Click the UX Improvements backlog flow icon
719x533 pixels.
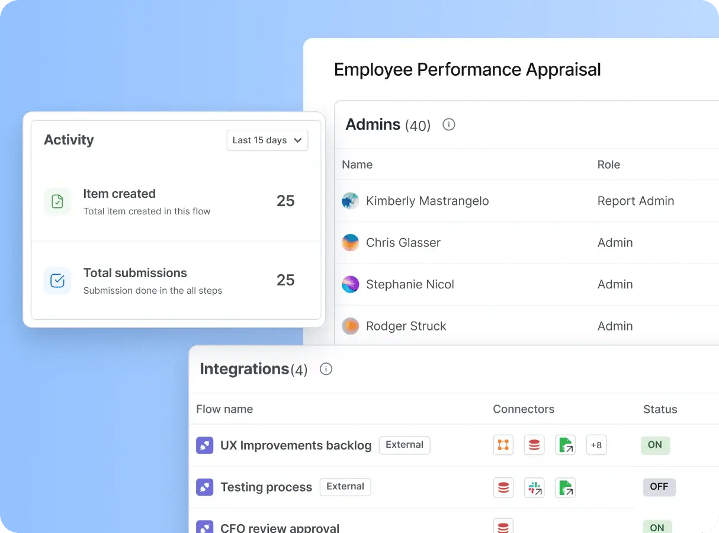click(204, 445)
